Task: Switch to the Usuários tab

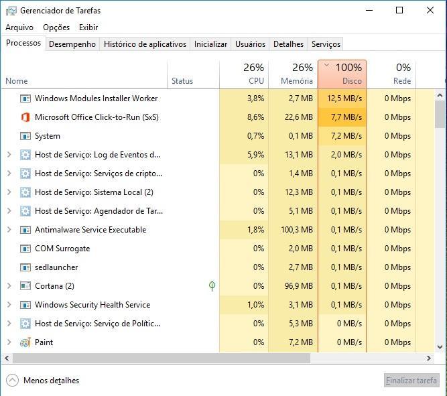Action: click(250, 44)
